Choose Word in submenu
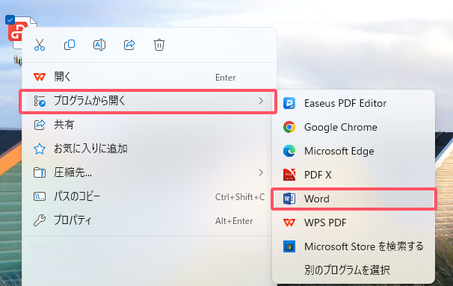Image resolution: width=453 pixels, height=286 pixels. [x=354, y=199]
